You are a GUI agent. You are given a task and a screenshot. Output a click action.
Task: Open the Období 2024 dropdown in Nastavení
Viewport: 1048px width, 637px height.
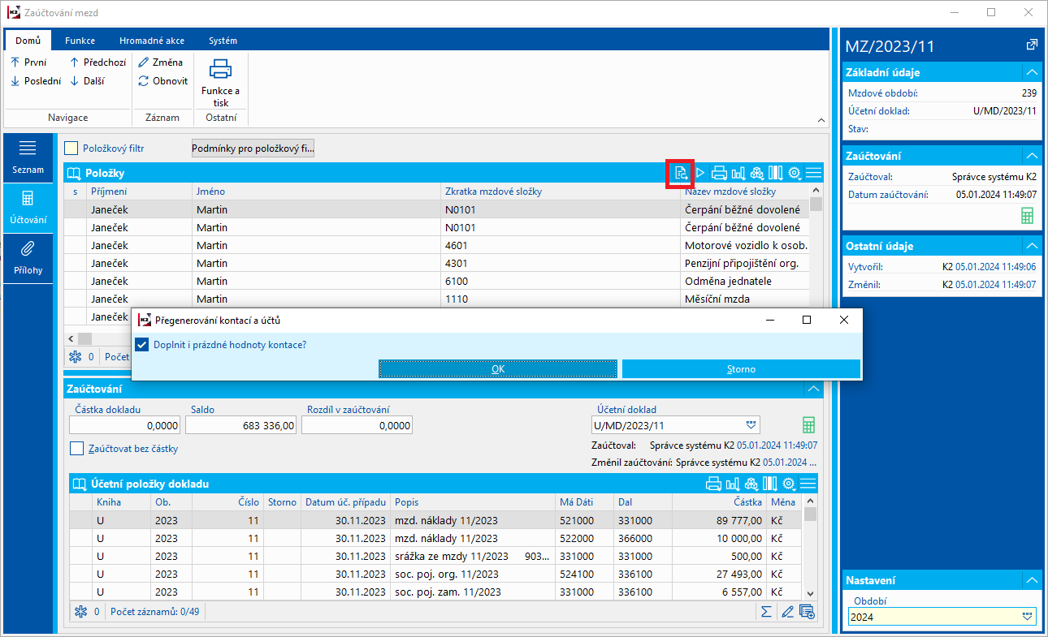coord(1028,618)
